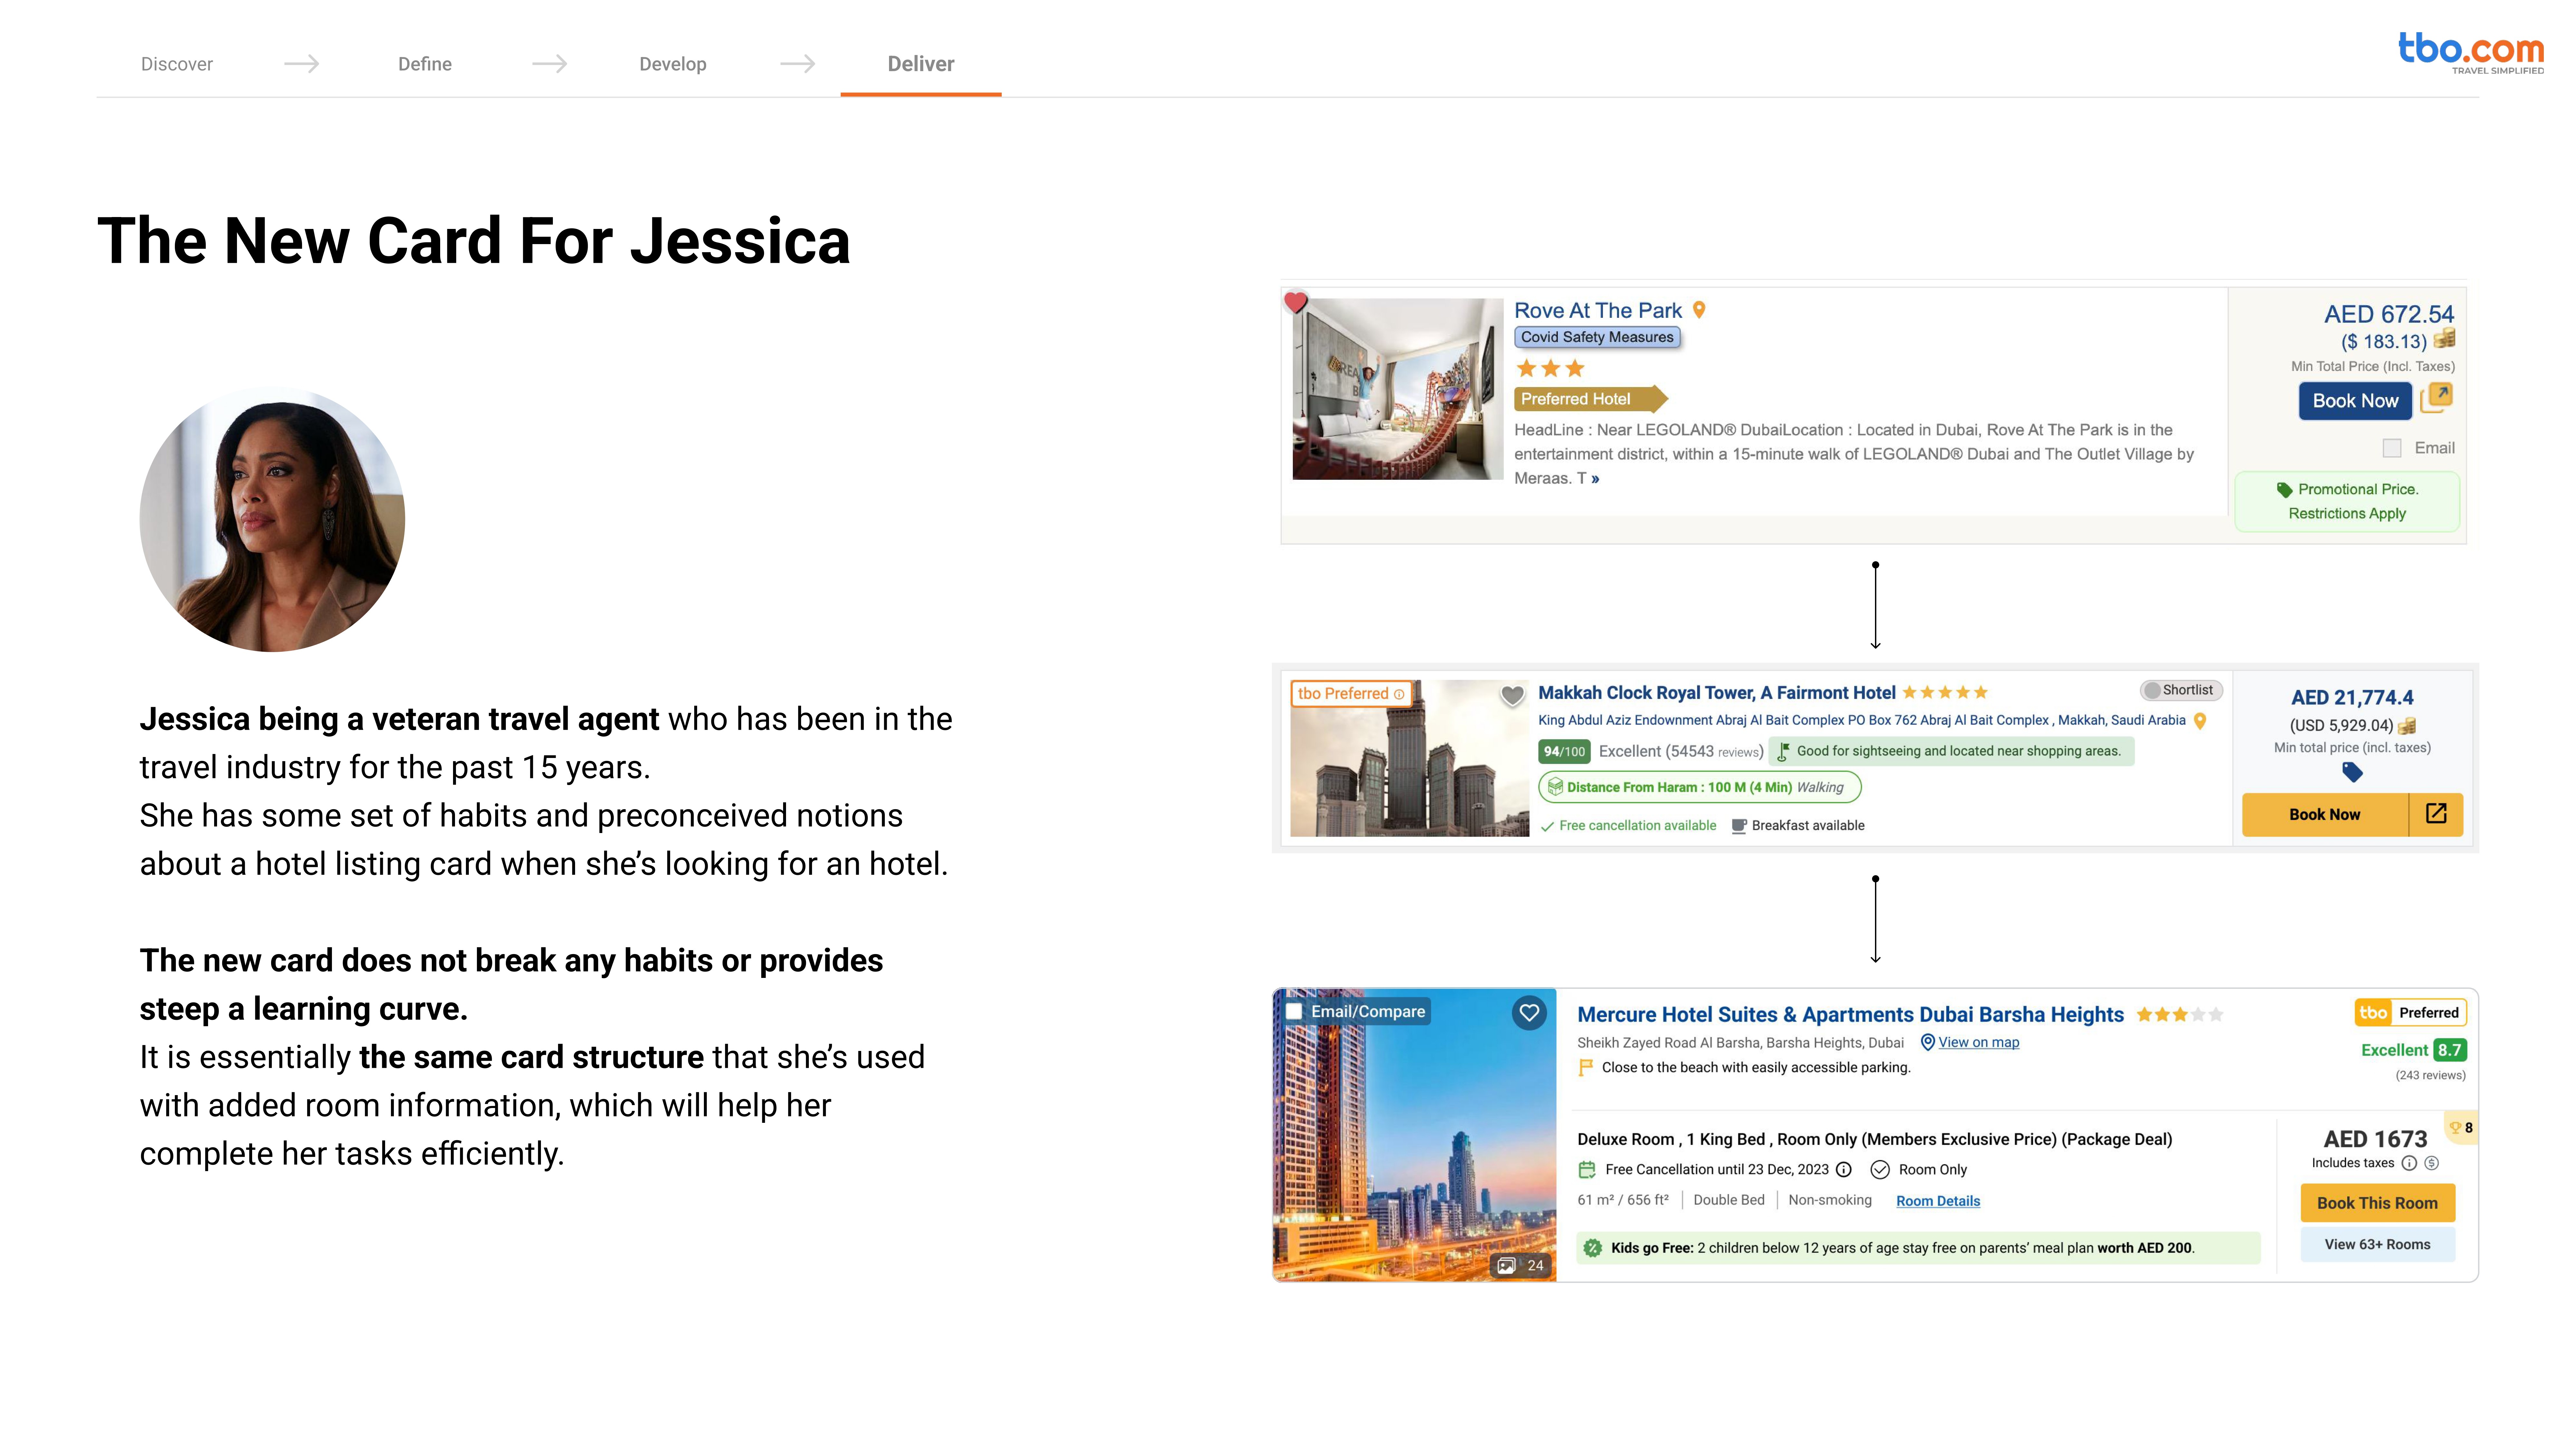Tick the Email/Compare checkbox

[1294, 1011]
